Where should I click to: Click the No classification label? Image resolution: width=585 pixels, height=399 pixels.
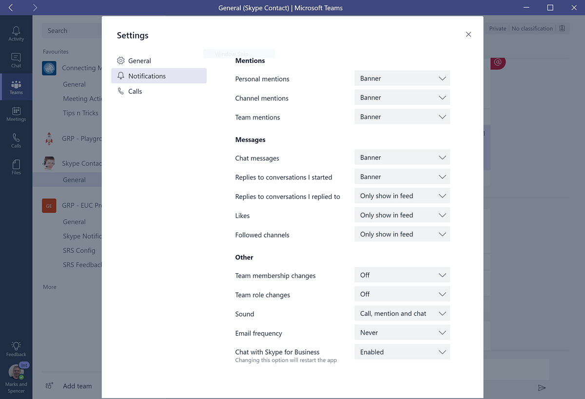pyautogui.click(x=532, y=28)
